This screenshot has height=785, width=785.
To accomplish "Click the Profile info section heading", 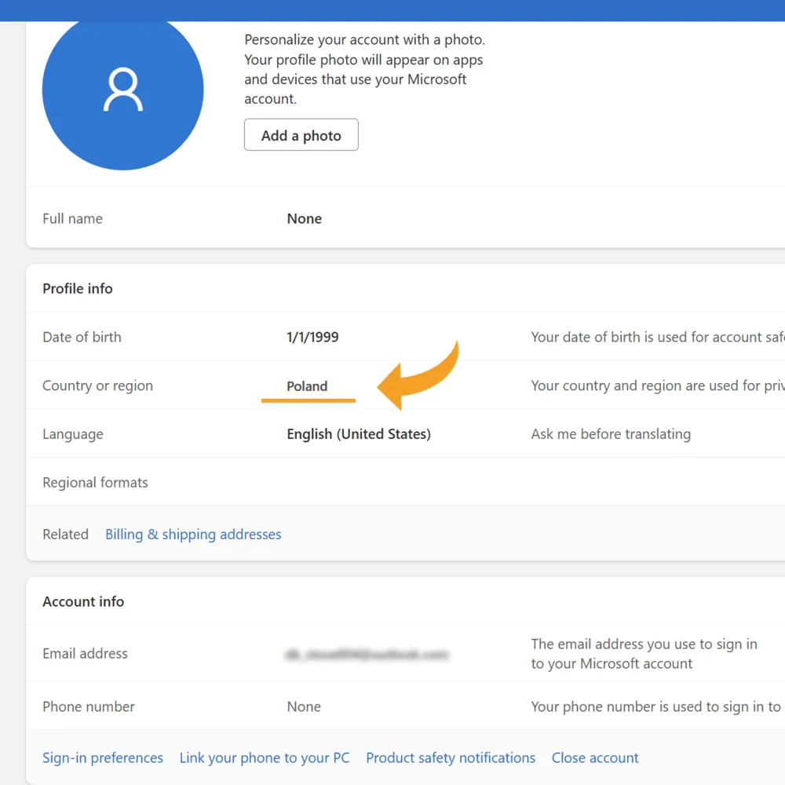I will point(78,288).
